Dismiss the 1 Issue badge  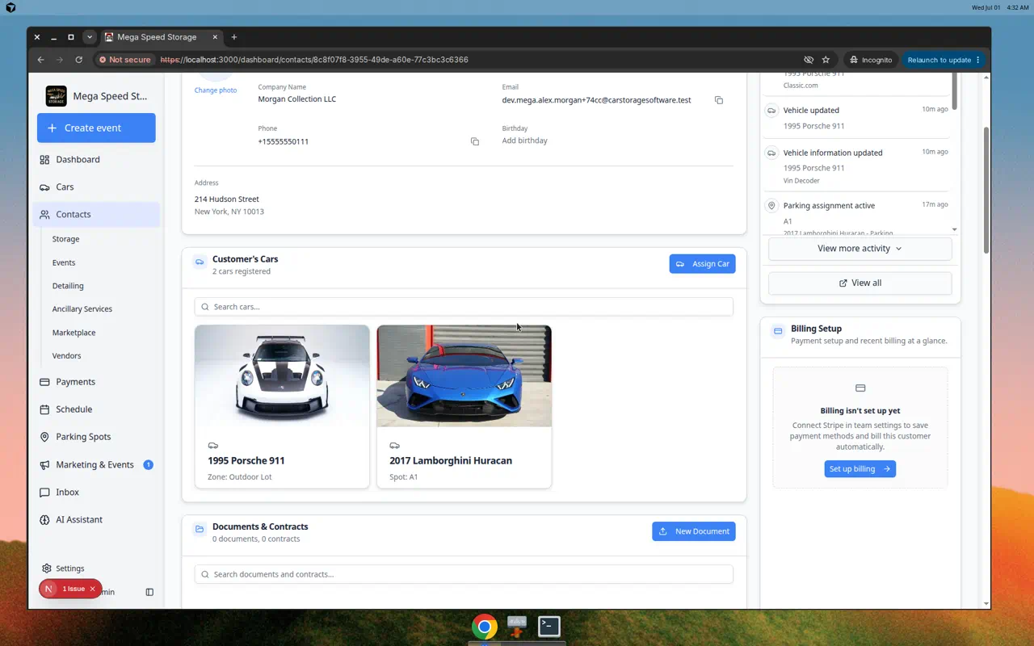[93, 589]
